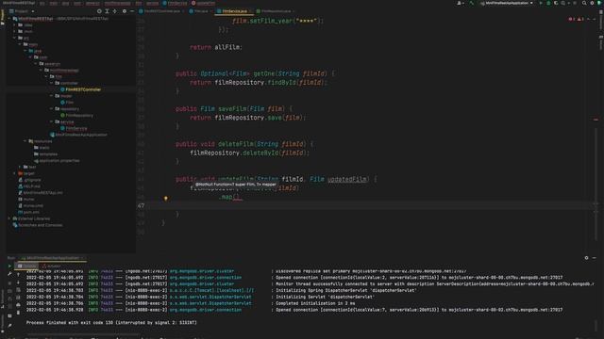Expand the test folder arrow
The image size is (604, 339).
click(x=20, y=167)
